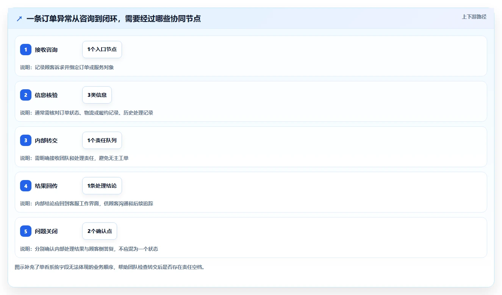Select step number 3 badge
Screen dimensions: 502x295
pos(26,140)
